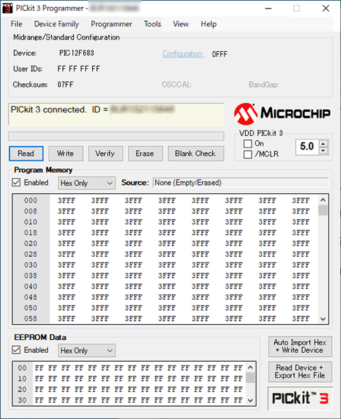Open the Device Family menu
Viewport: 341px width, 419px height.
(x=57, y=24)
